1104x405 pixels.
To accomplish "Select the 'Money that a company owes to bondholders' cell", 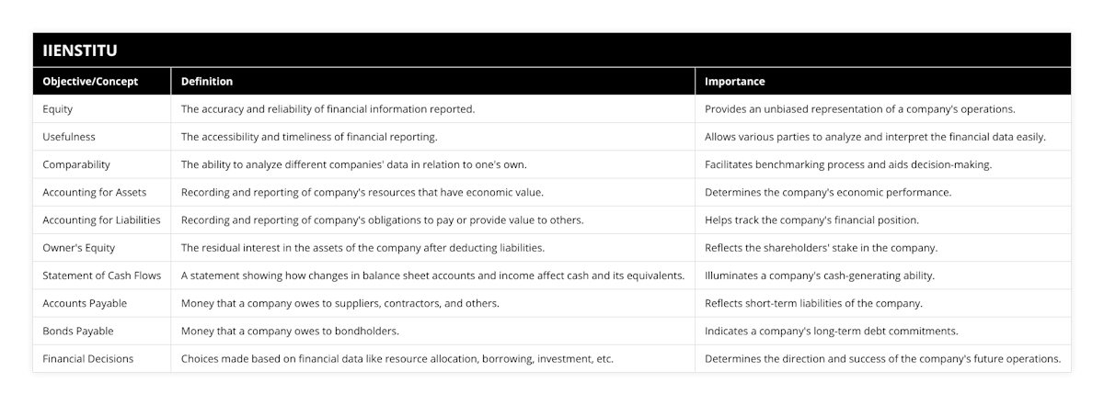I will pos(290,331).
